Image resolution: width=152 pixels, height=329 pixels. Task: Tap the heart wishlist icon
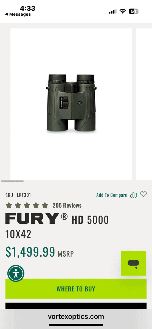[143, 194]
